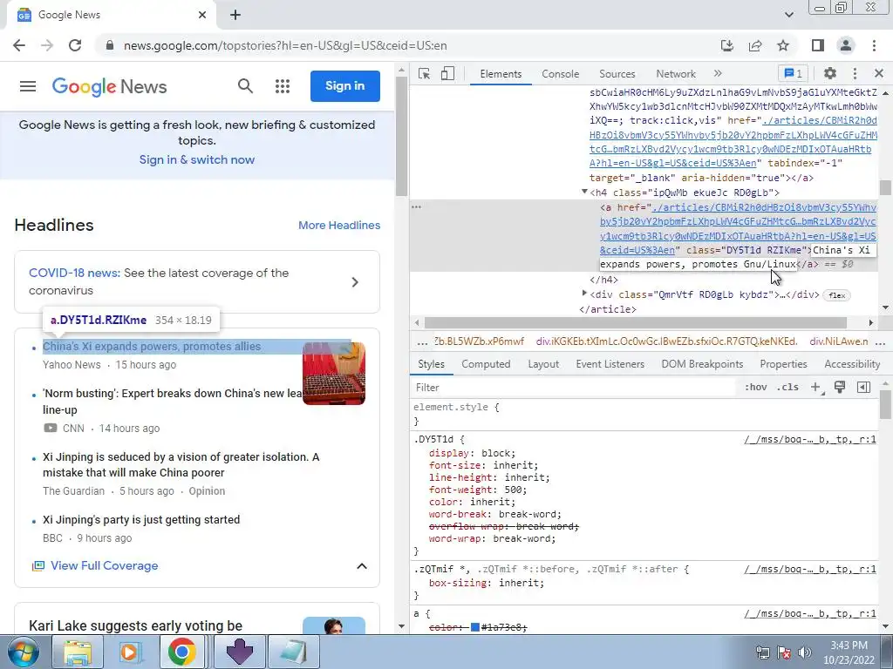Select the Elements tab
Viewport: 893px width, 669px height.
click(x=501, y=74)
